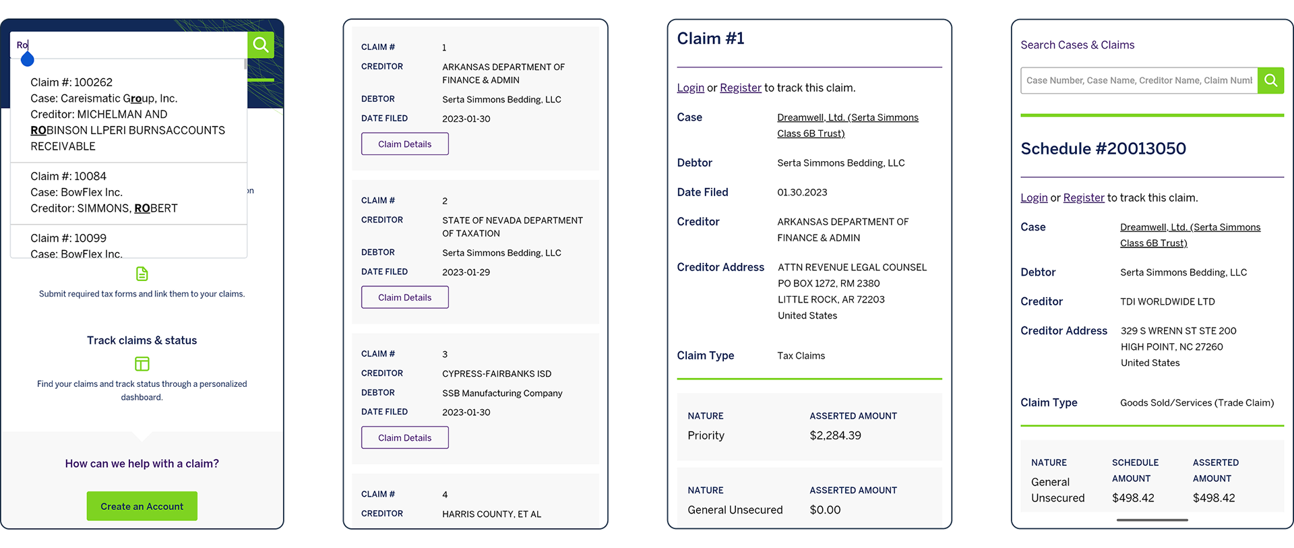
Task: Open Claim Details for Cypress-Fairbanks ISD
Action: 404,437
